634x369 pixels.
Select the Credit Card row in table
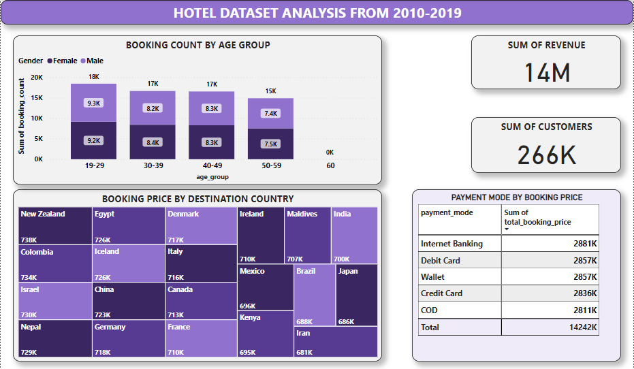coord(508,293)
